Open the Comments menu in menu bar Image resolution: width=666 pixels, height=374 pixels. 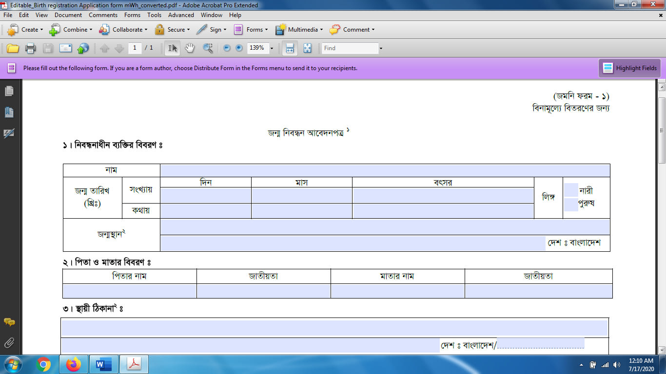[x=103, y=15]
